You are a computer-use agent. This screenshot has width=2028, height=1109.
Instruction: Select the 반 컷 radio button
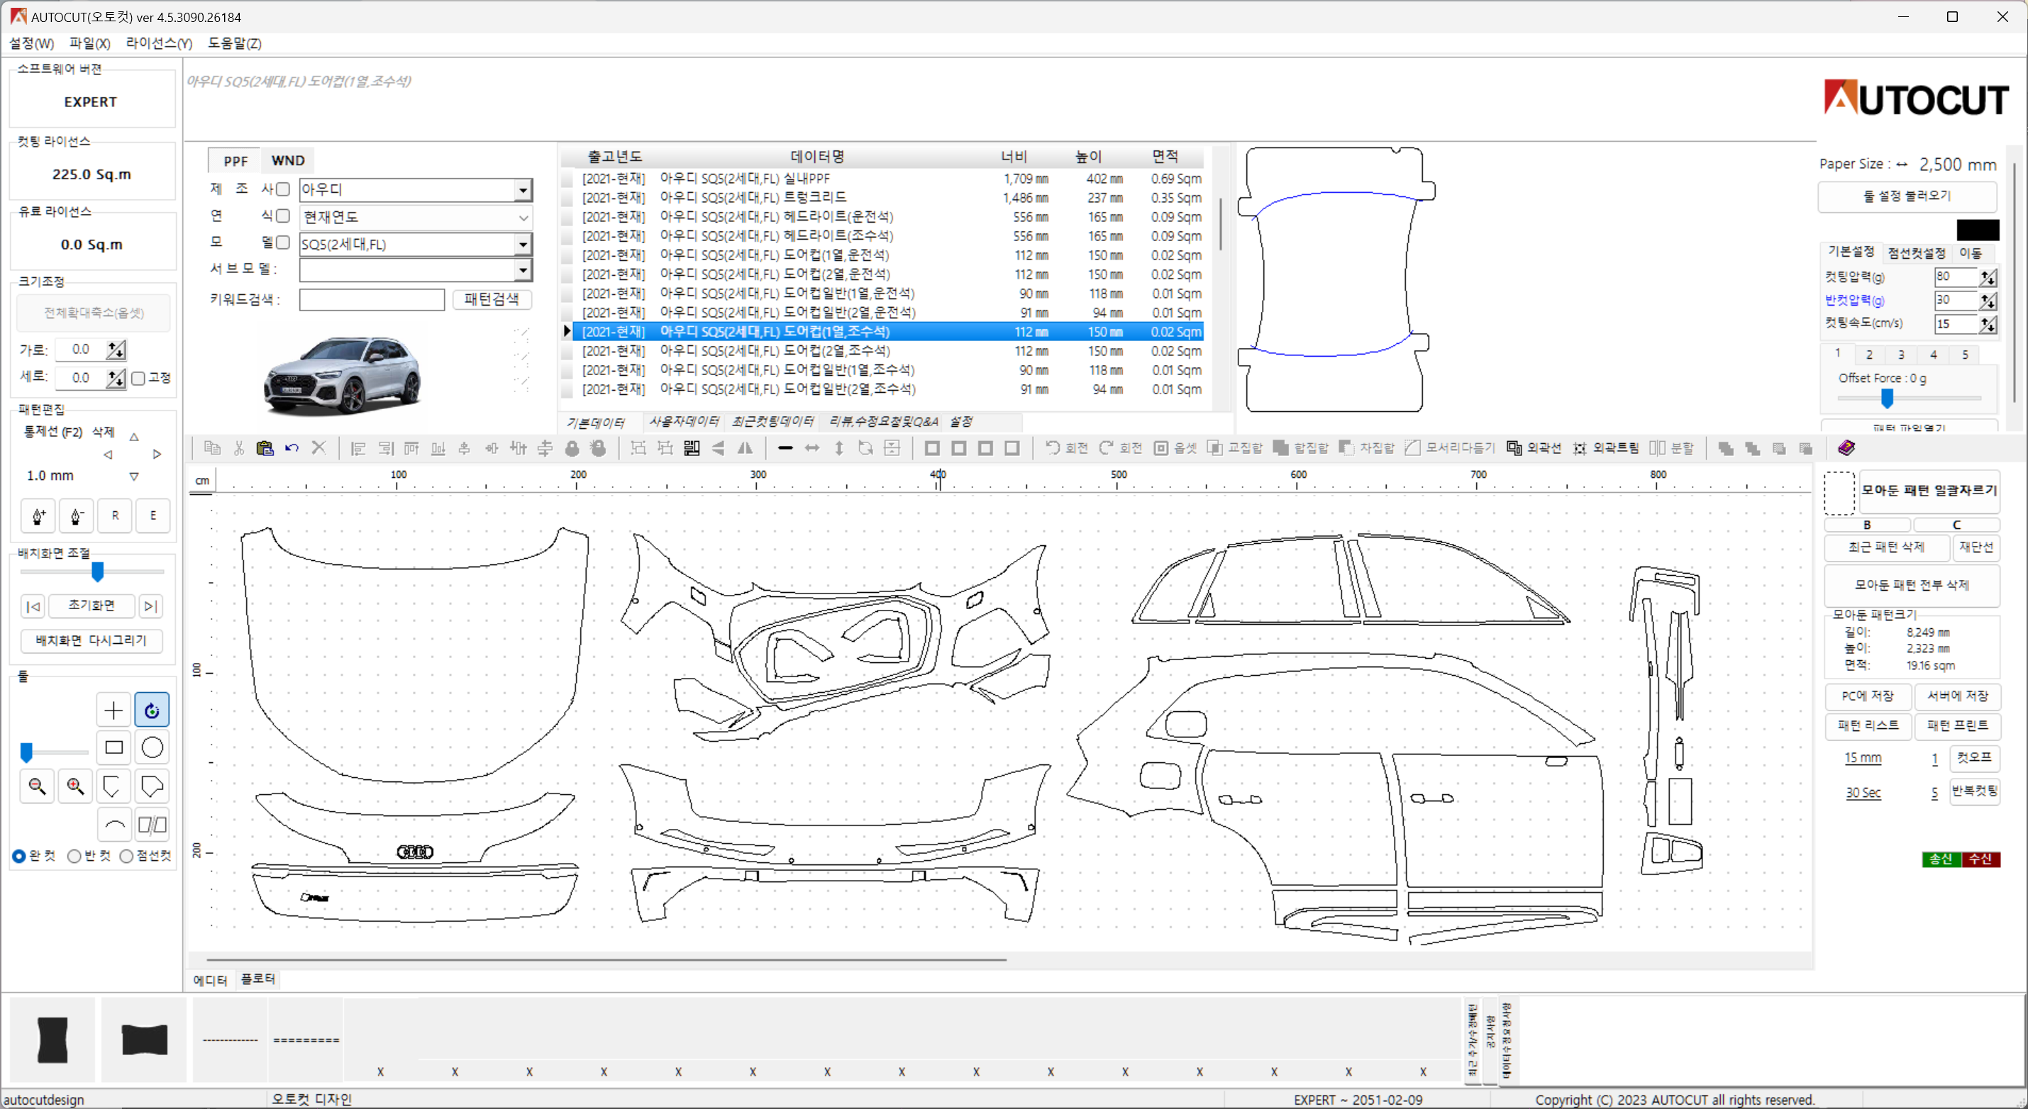(x=74, y=856)
